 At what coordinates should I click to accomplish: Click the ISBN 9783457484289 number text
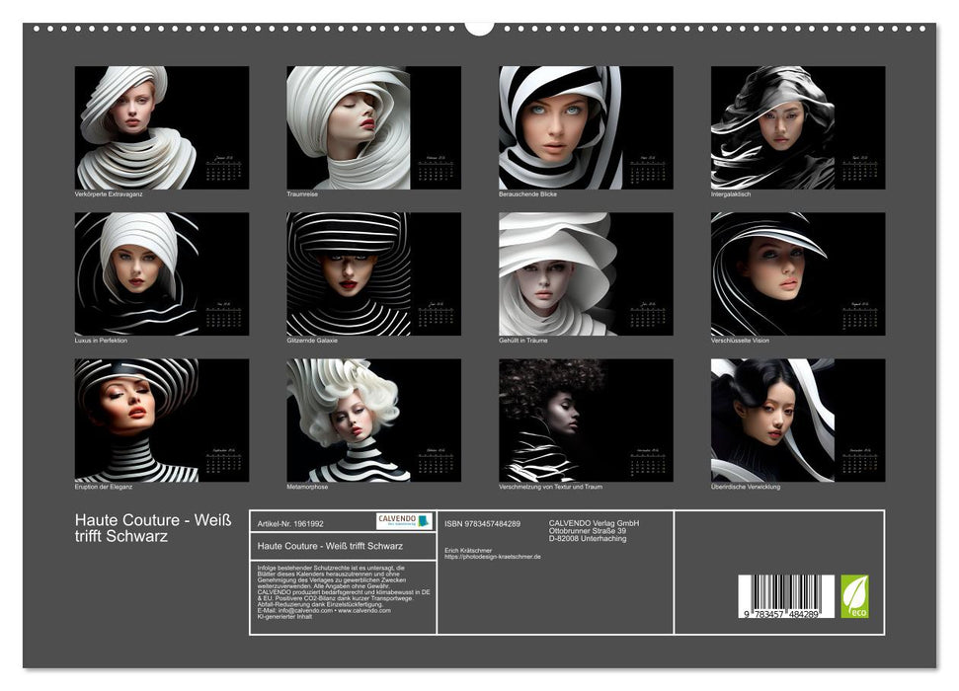(482, 523)
